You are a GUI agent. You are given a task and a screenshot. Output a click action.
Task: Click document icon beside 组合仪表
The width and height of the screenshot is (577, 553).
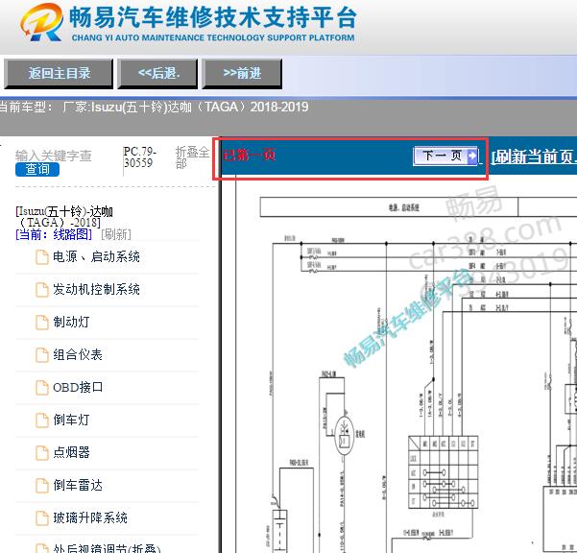[42, 355]
